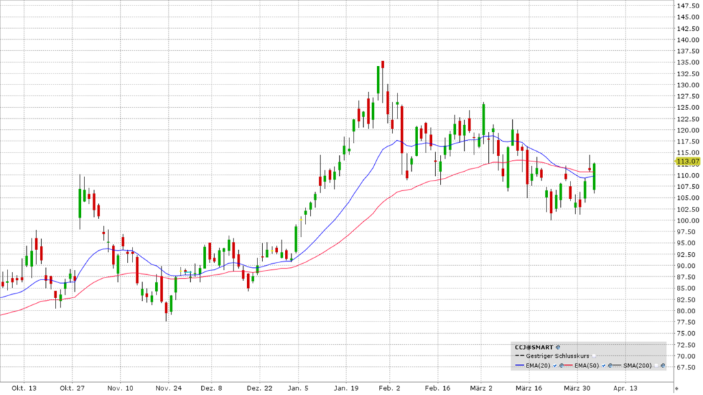Open settings gear next to CCJ@SMART
Image resolution: width=703 pixels, height=395 pixels.
pyautogui.click(x=558, y=347)
